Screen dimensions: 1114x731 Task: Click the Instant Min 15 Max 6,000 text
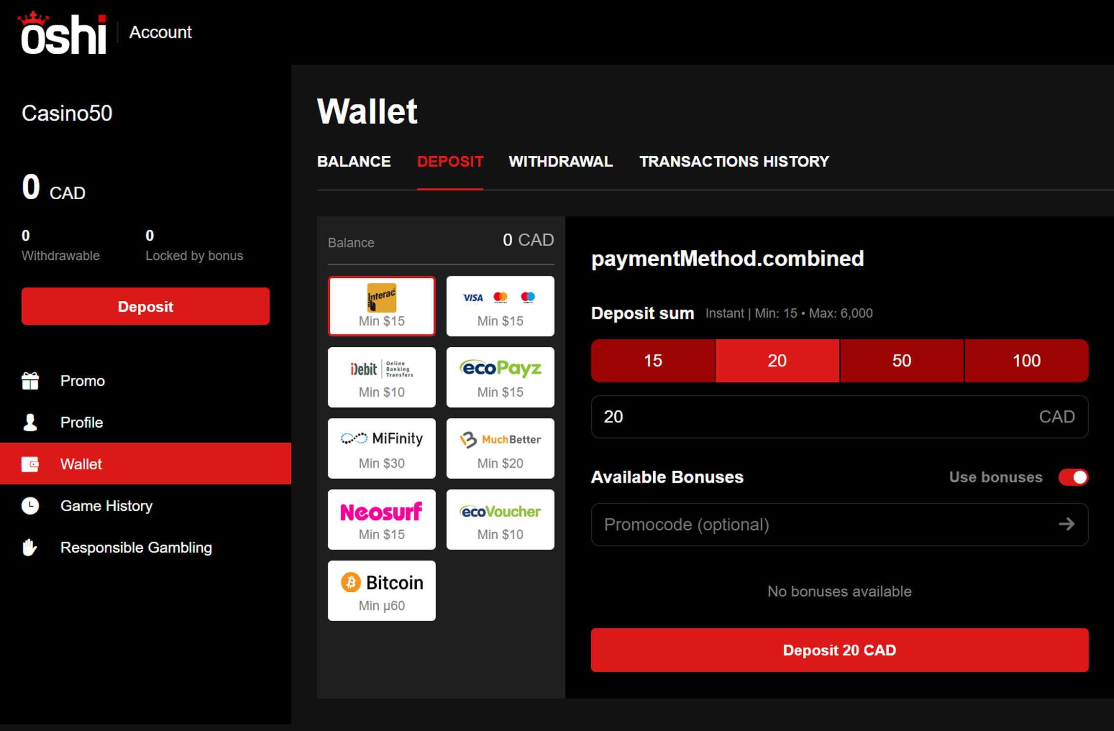tap(789, 313)
